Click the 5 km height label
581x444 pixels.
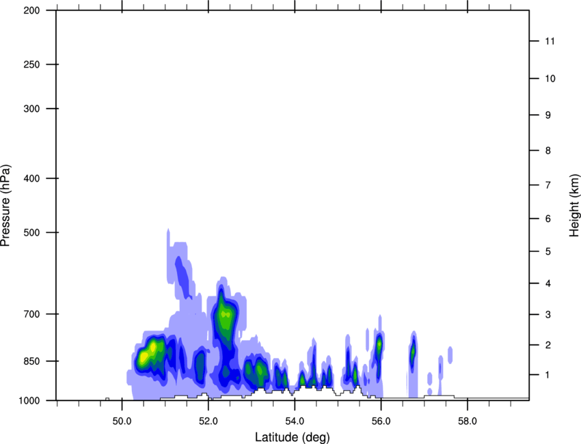[548, 252]
